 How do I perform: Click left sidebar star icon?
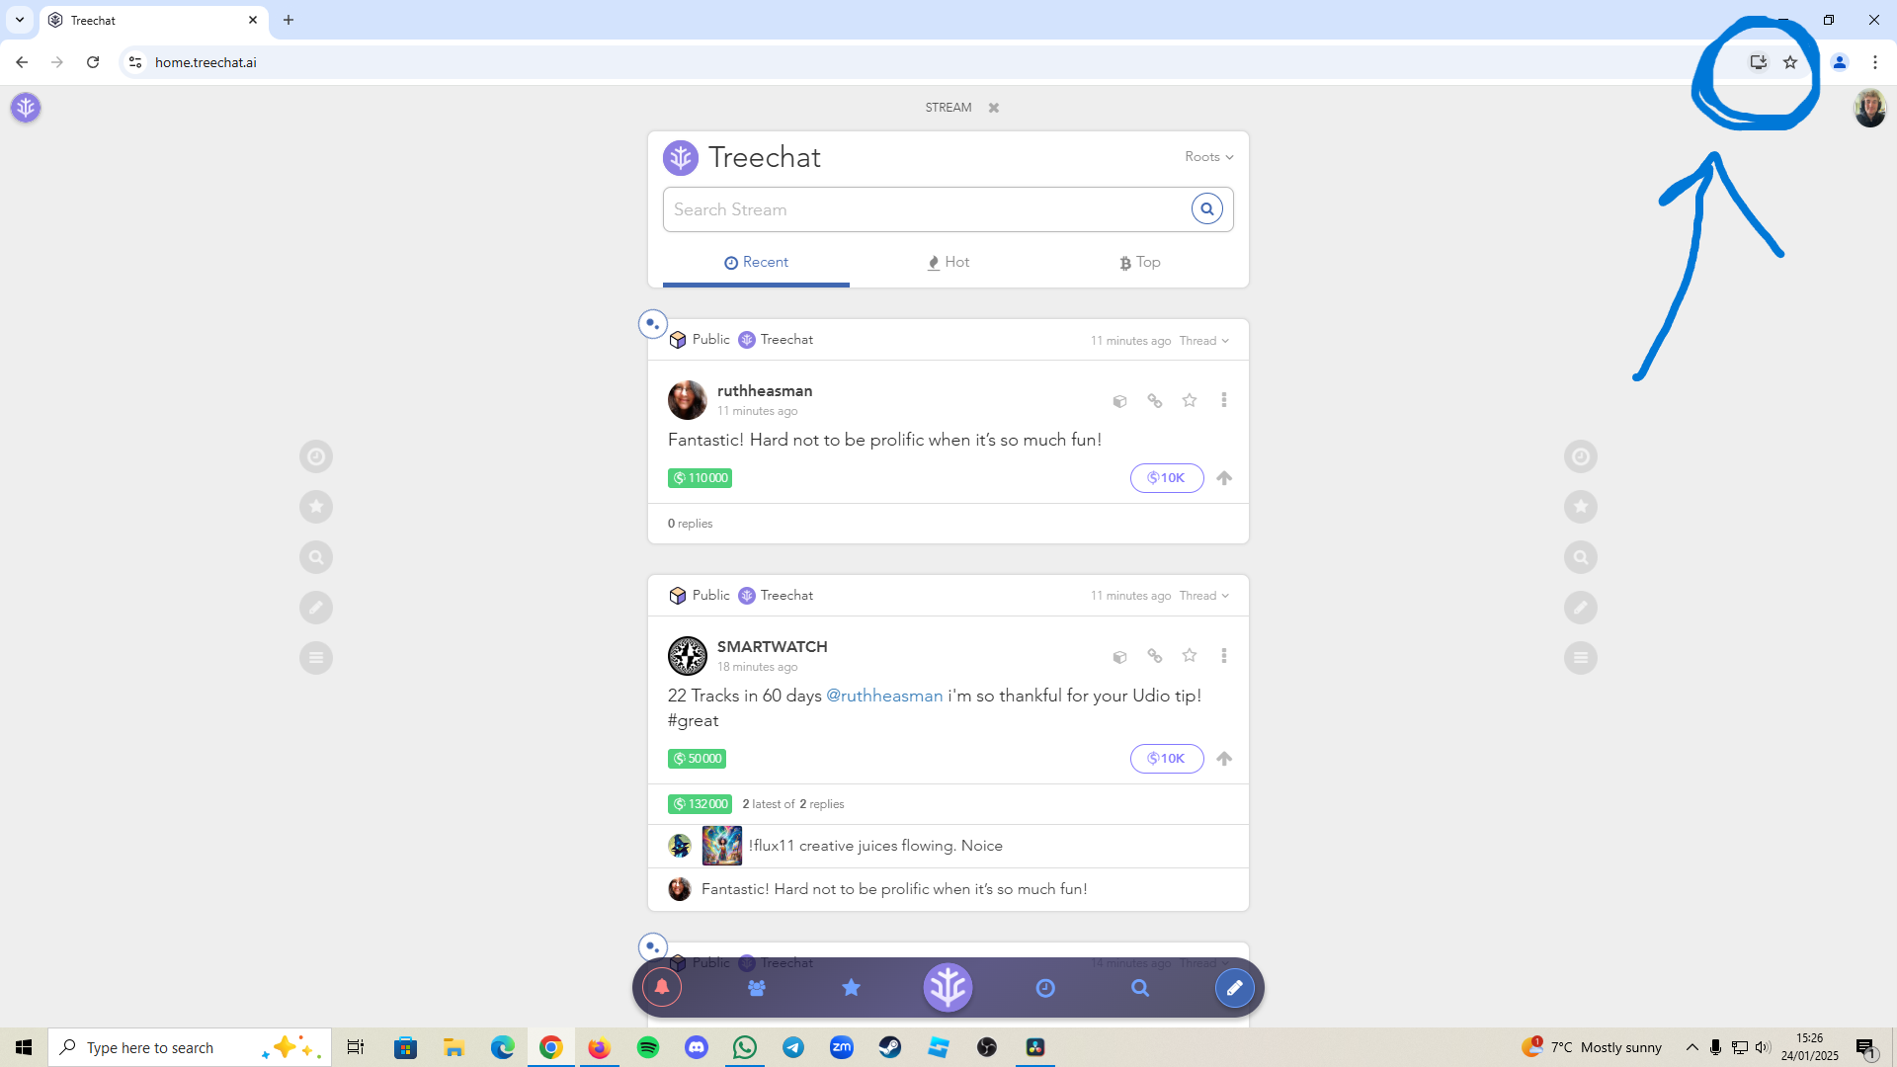[316, 507]
